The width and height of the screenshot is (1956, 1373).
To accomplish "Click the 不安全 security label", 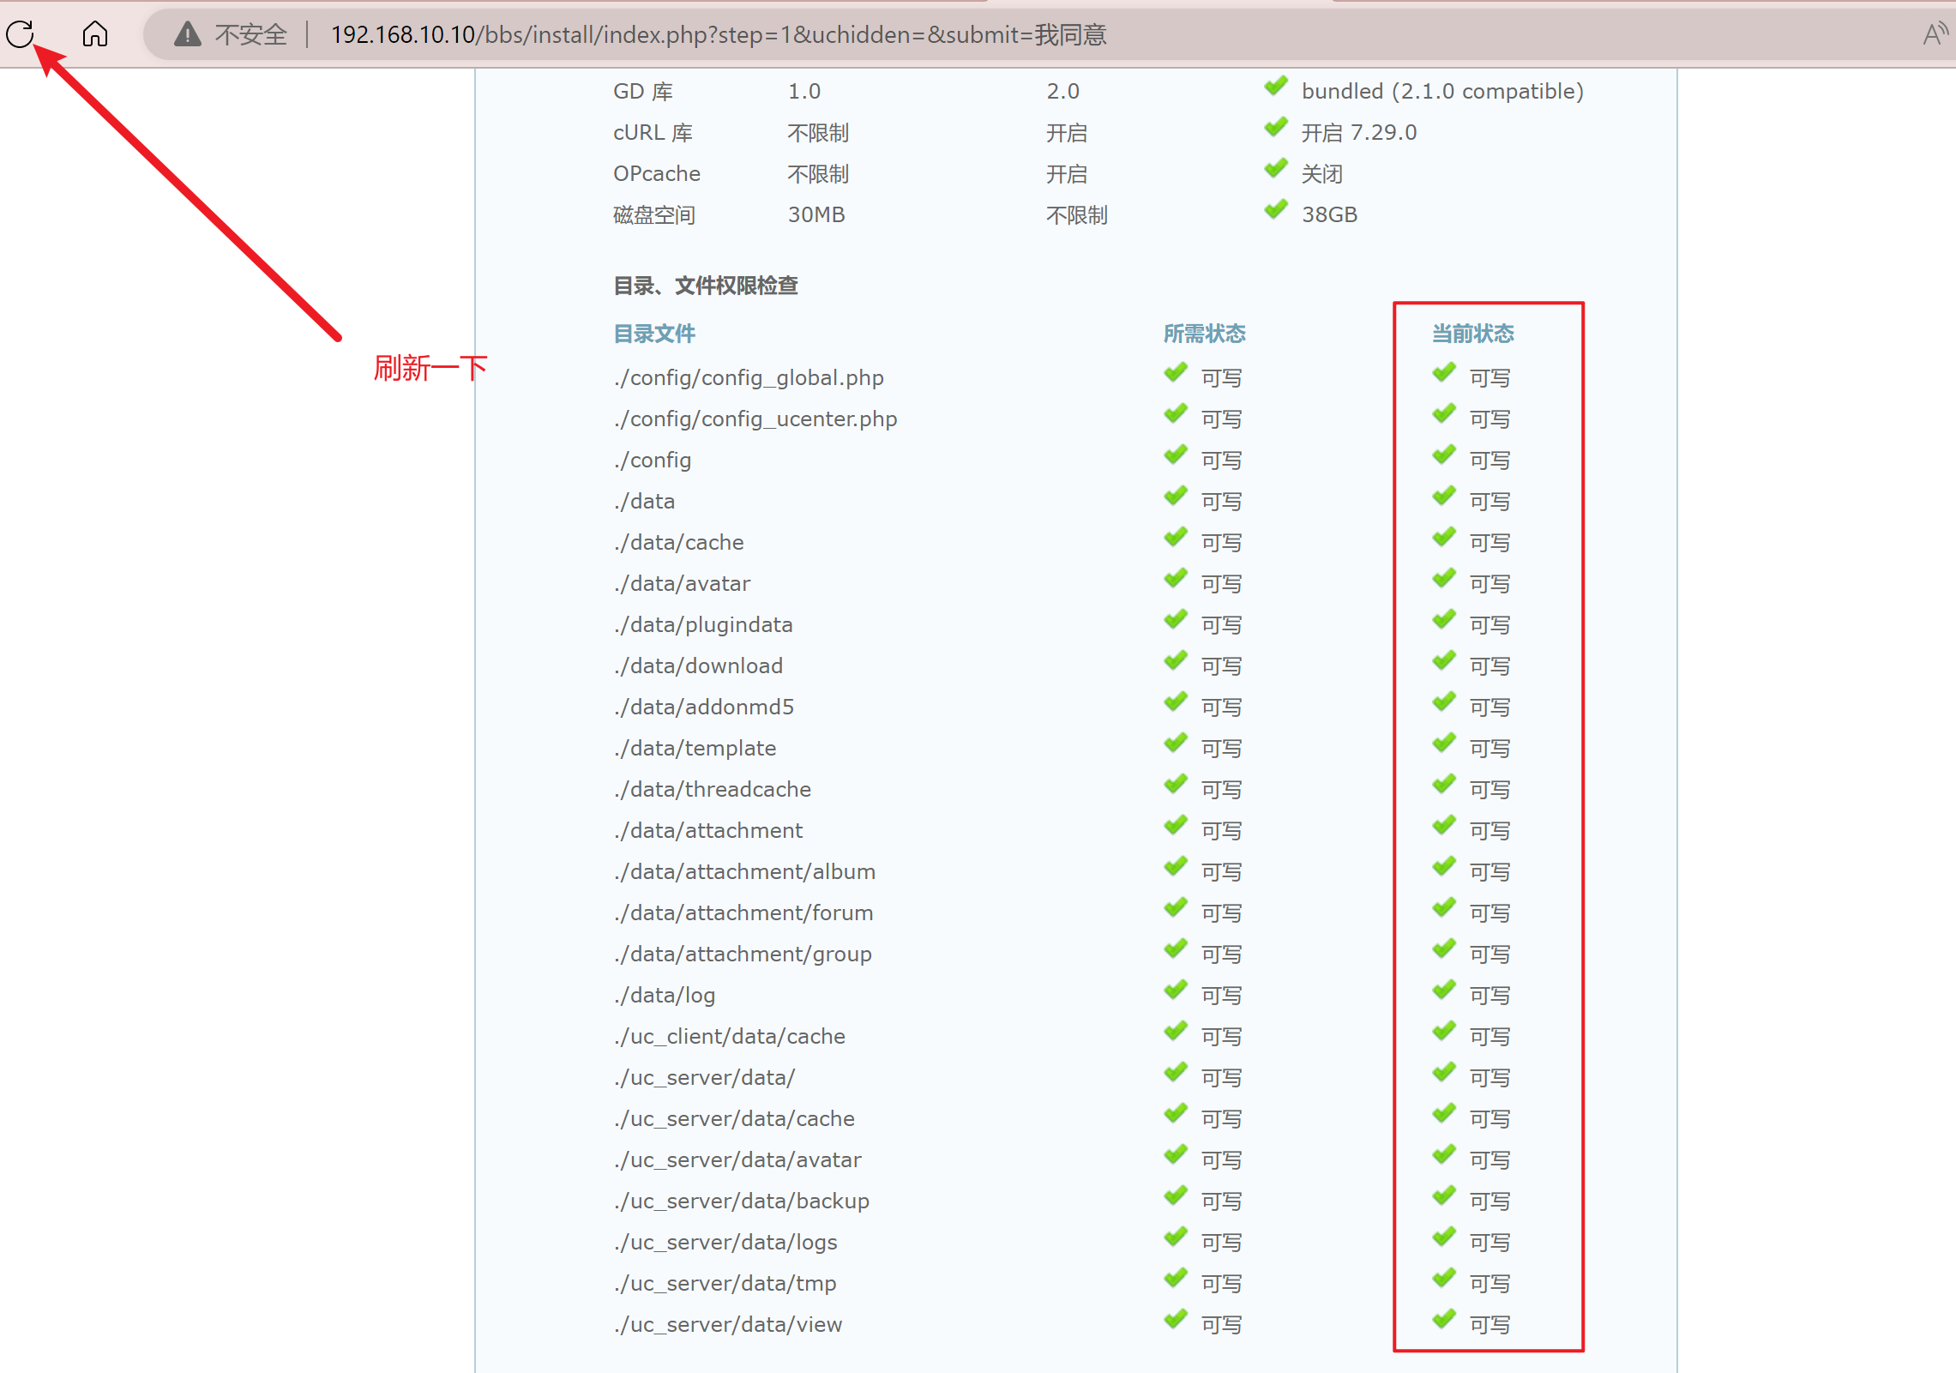I will [x=250, y=35].
